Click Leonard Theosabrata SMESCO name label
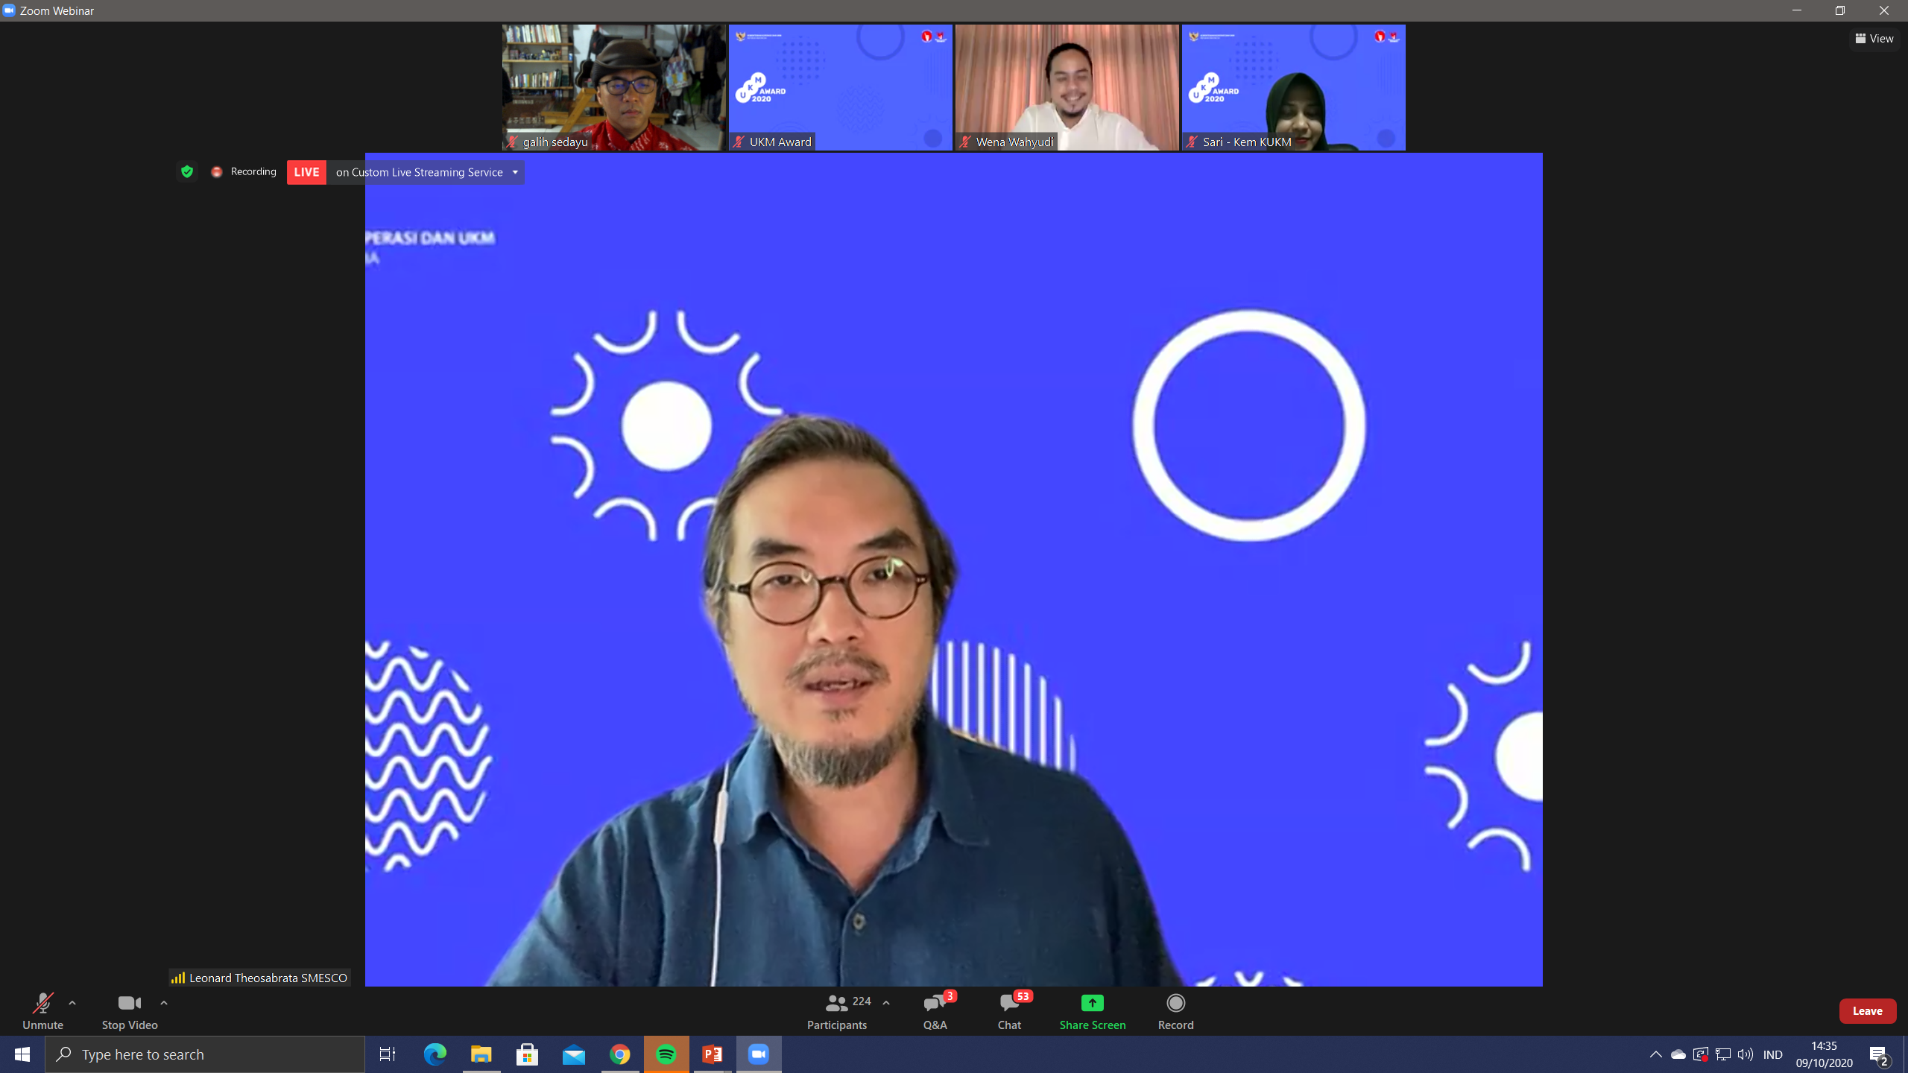The image size is (1908, 1073). (x=259, y=978)
